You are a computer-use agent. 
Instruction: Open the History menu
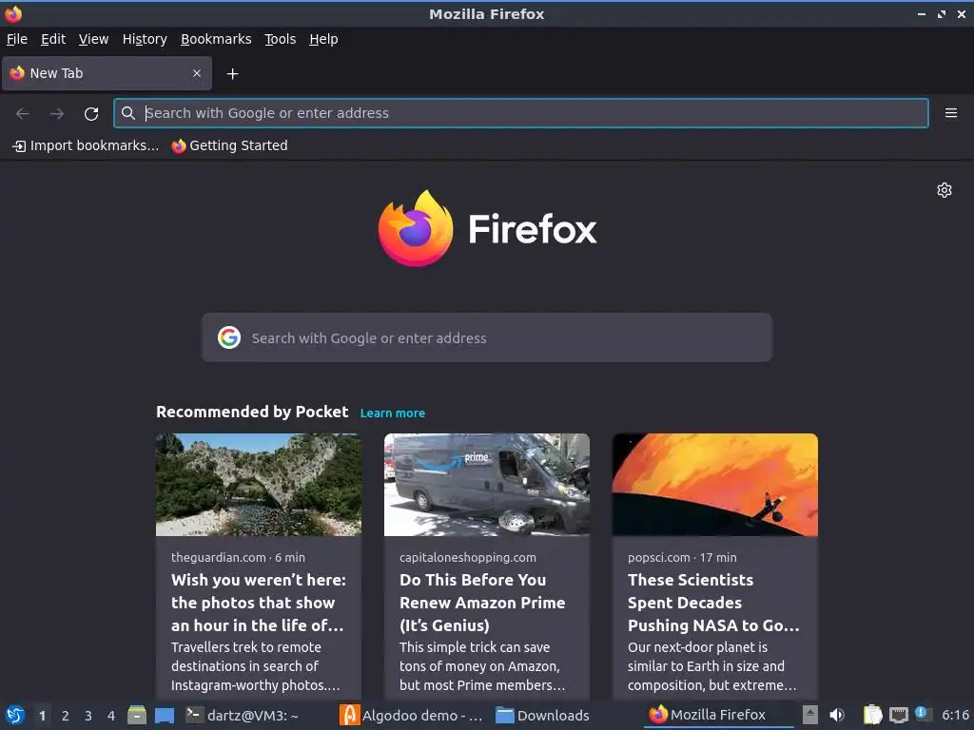coord(145,39)
